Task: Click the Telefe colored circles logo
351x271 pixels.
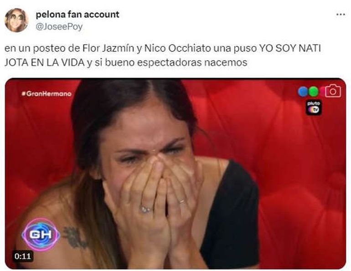Action: [310, 92]
